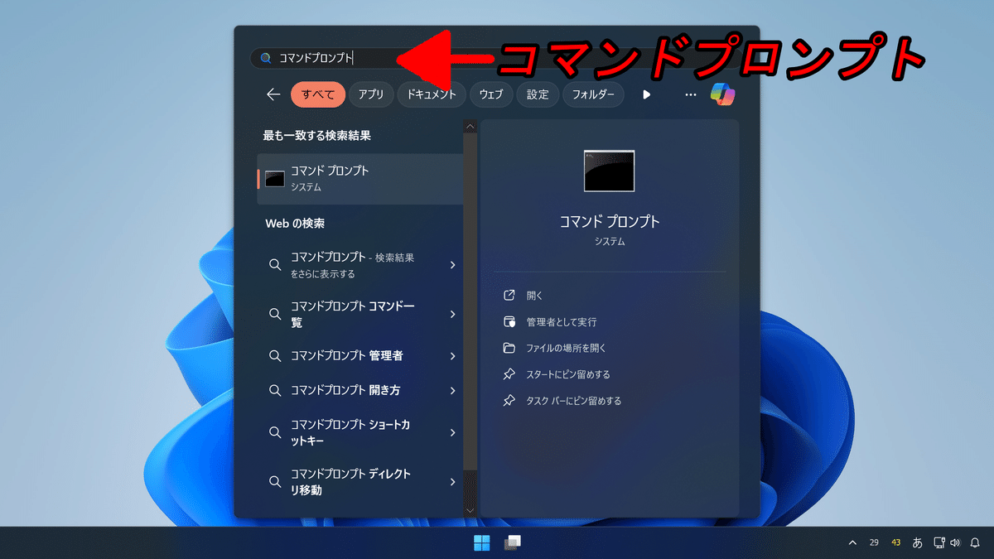994x559 pixels.
Task: Open the three-dot options menu
Action: 691,94
